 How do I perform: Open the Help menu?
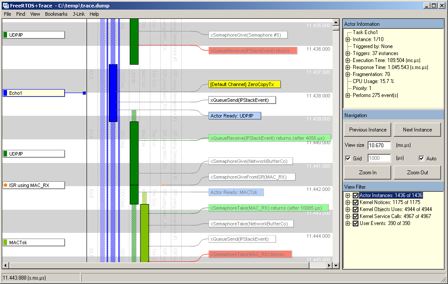tap(94, 14)
